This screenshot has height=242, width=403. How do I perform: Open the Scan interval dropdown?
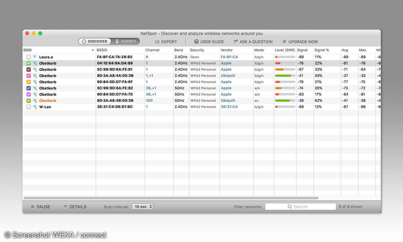point(142,207)
